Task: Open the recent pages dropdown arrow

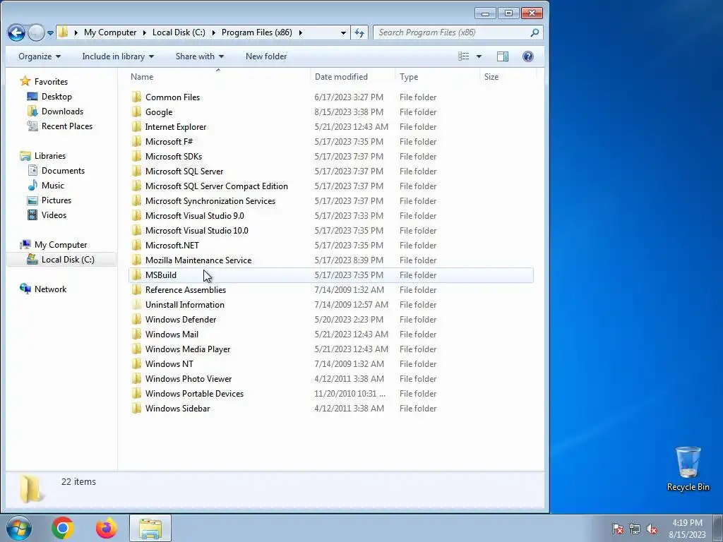Action: pos(50,32)
